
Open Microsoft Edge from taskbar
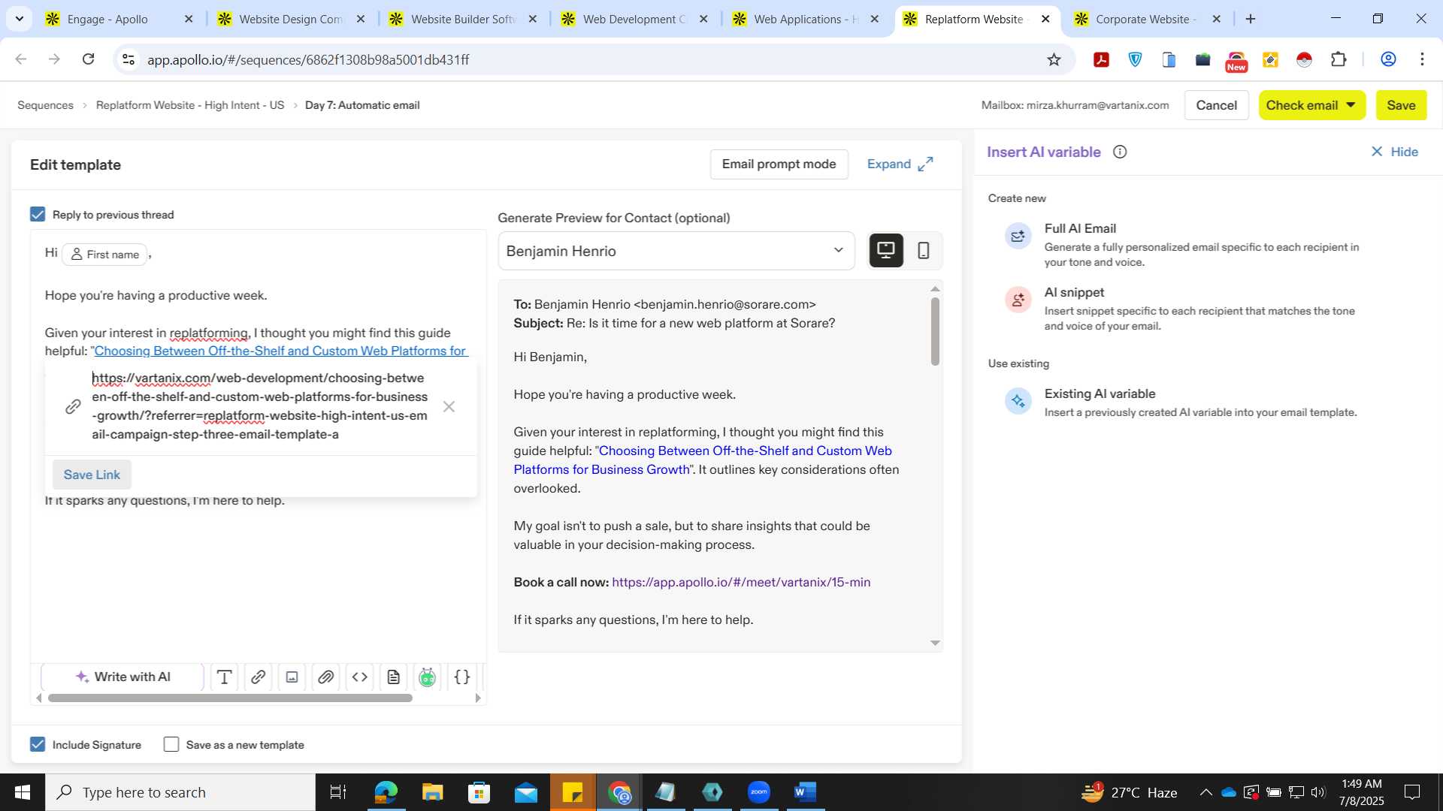[x=386, y=792]
